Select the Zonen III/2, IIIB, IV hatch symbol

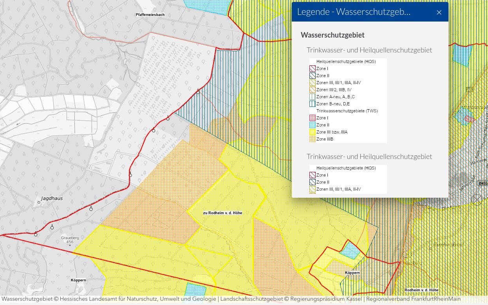coord(312,90)
